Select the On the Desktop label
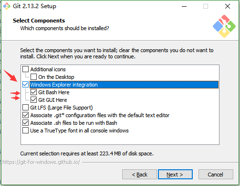Screen dimensions: 240x186 click(56, 77)
